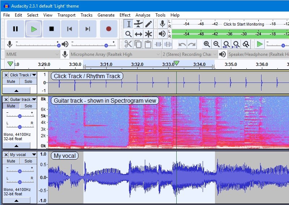The width and height of the screenshot is (289, 205).
Task: Collapse the My vocal track
Action: coord(16,201)
